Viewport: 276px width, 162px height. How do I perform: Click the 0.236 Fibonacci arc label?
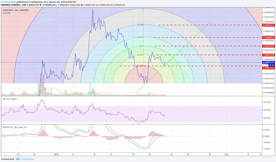tap(140, 66)
